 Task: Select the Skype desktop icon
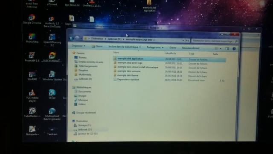pos(52,94)
